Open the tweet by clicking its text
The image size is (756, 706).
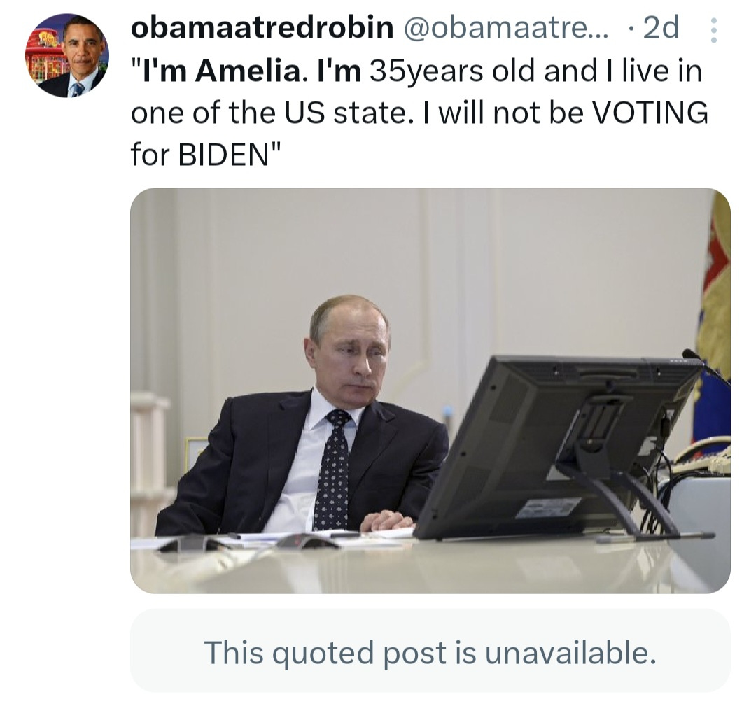pyautogui.click(x=419, y=112)
